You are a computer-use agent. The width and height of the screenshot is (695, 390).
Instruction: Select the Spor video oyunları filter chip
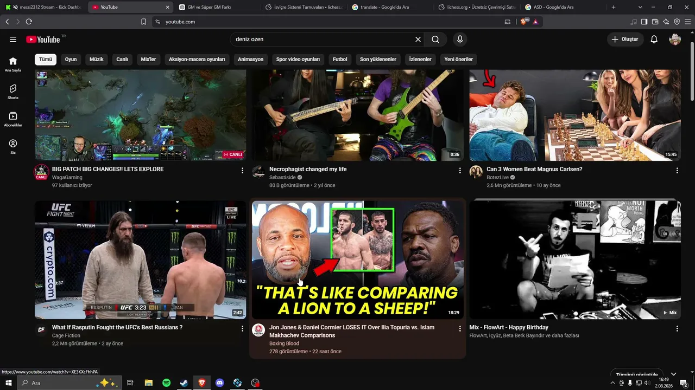(298, 60)
